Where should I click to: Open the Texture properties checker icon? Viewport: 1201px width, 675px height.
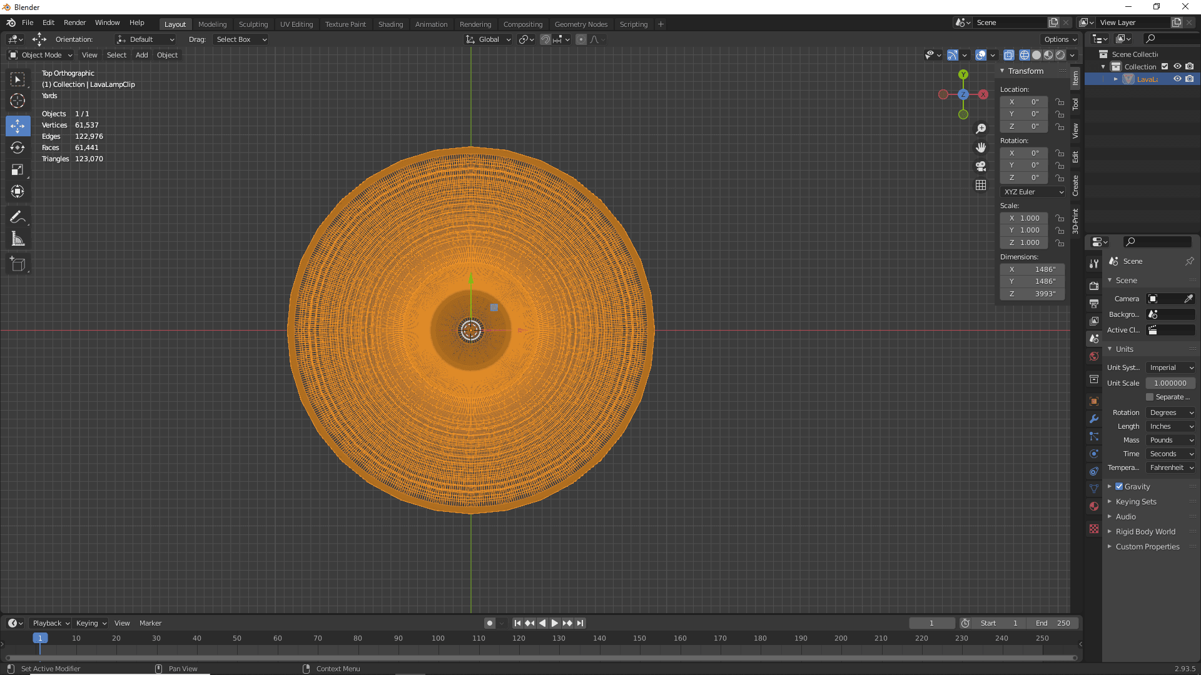pos(1094,529)
